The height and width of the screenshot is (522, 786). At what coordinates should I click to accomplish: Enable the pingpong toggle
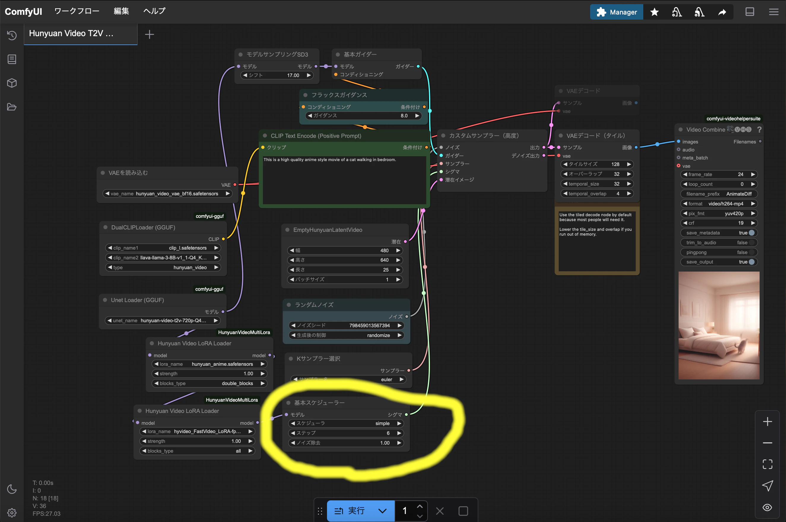point(751,252)
